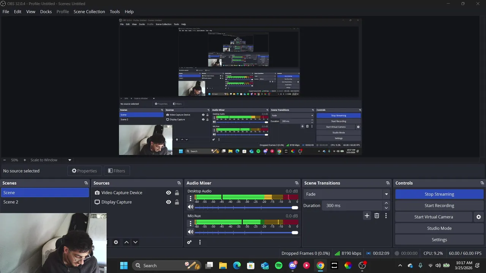
Task: Undock the Controls panel
Action: click(482, 183)
